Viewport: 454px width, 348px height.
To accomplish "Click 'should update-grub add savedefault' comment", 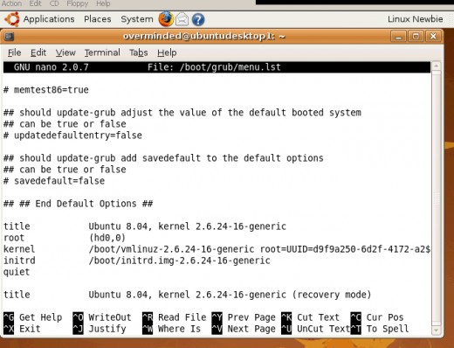I will [x=163, y=158].
